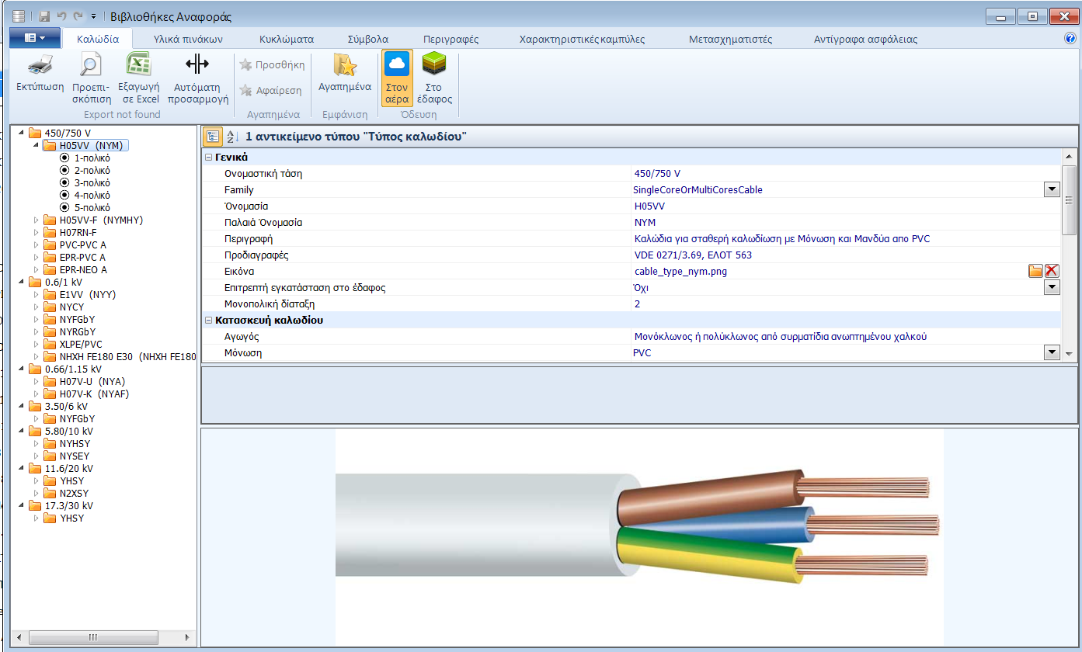Browse for image with folder button on Εικόνα row
Screen dimensions: 1082x652
tap(1036, 271)
